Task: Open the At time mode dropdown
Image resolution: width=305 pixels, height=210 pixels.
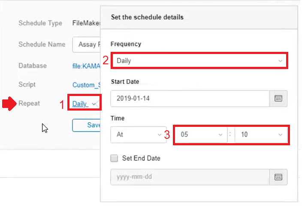Action: point(139,135)
